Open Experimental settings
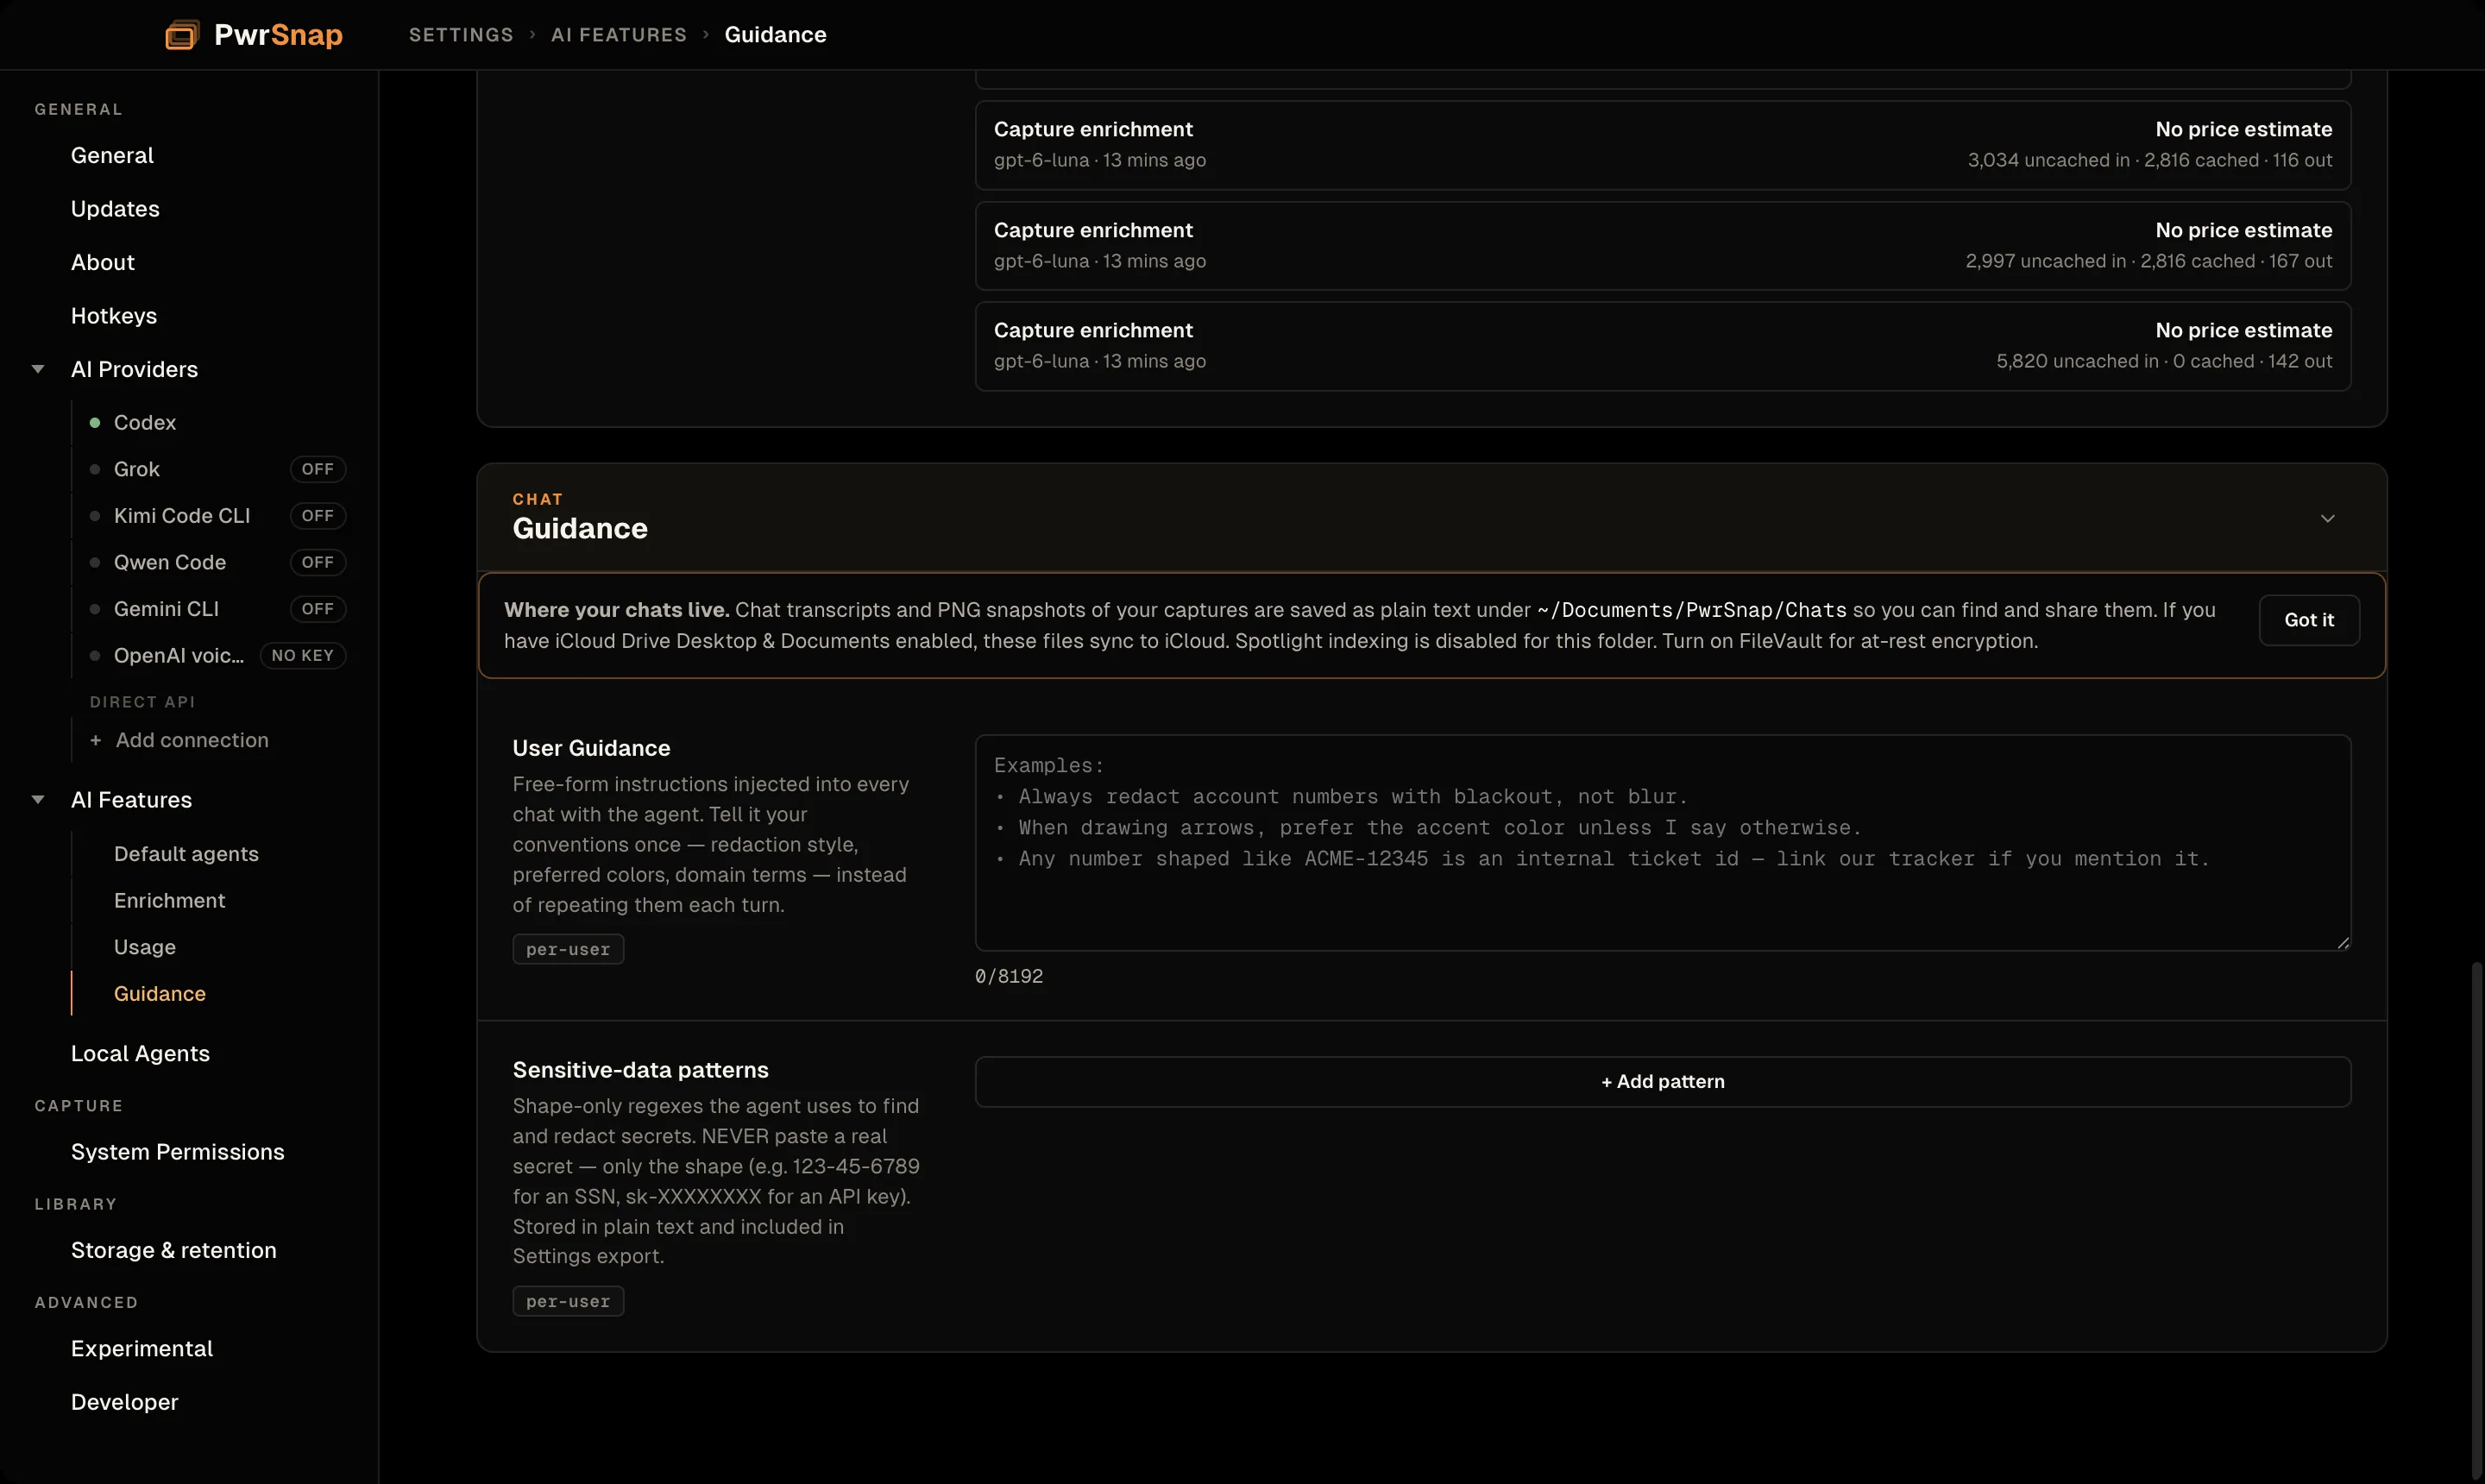 point(142,1348)
